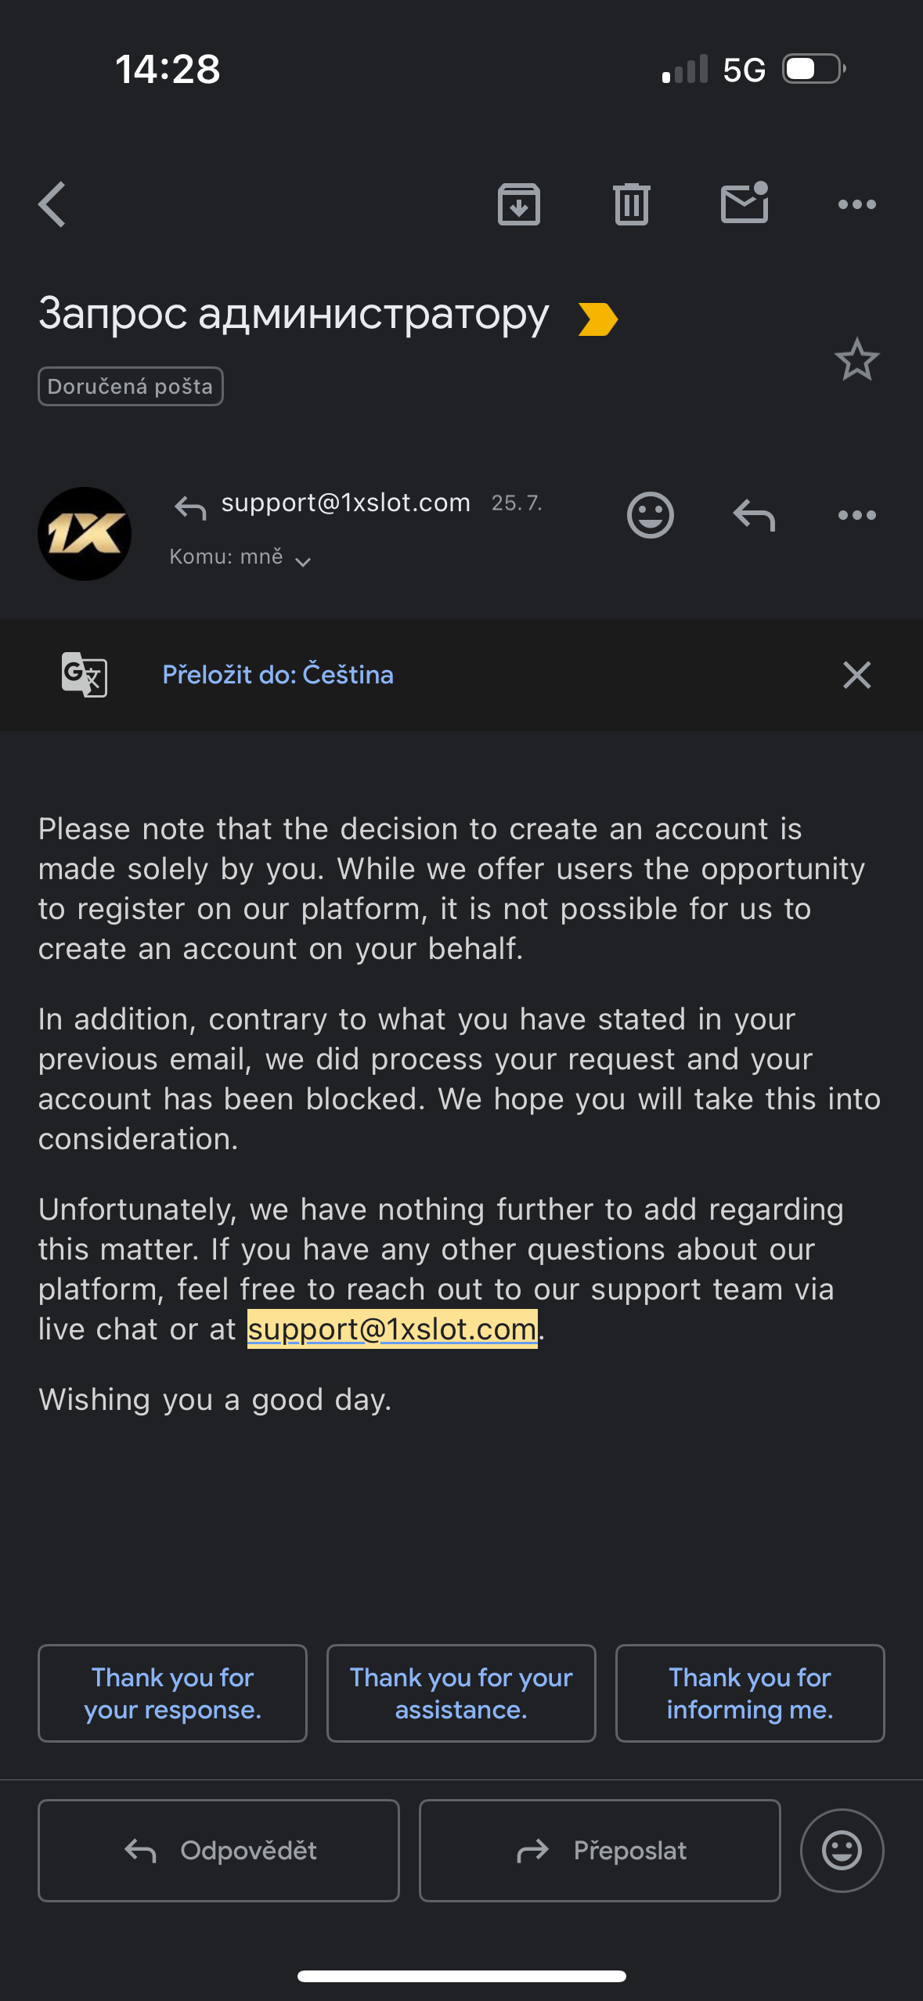Open the sender message options menu

click(856, 515)
